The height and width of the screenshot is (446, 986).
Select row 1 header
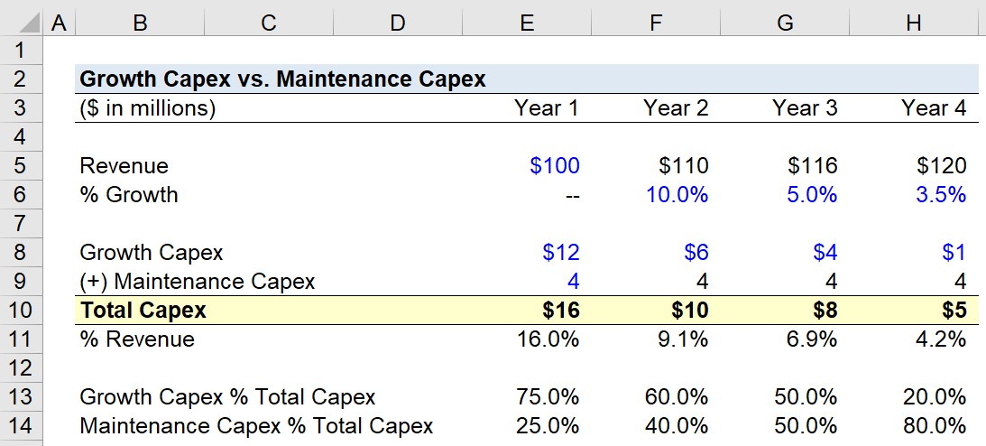21,51
